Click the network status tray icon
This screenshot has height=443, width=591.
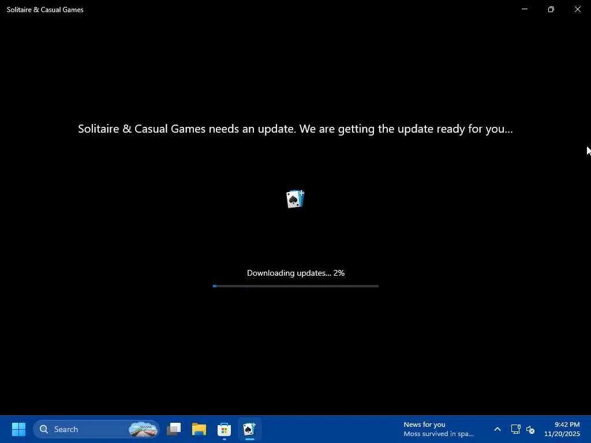tap(515, 429)
